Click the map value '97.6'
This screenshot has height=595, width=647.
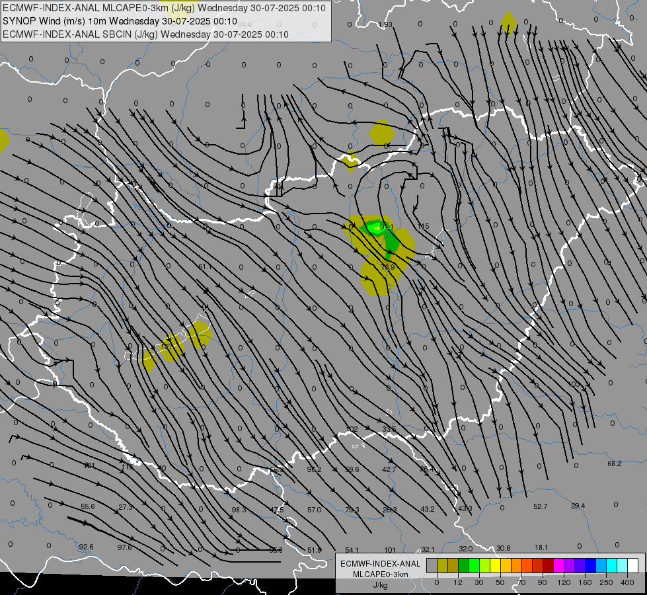click(x=125, y=547)
